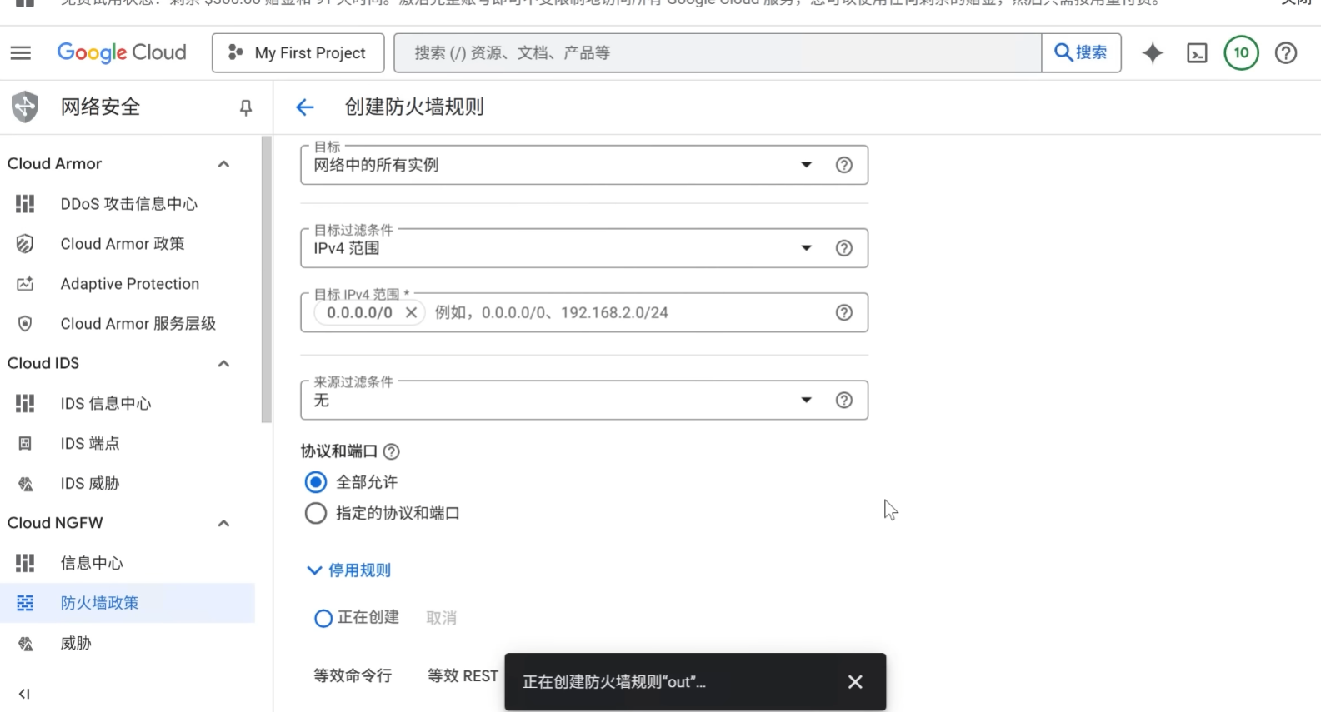Screen dimensions: 1321x712
Task: Open DDoS 攻击信息中心 menu item
Action: 128,204
